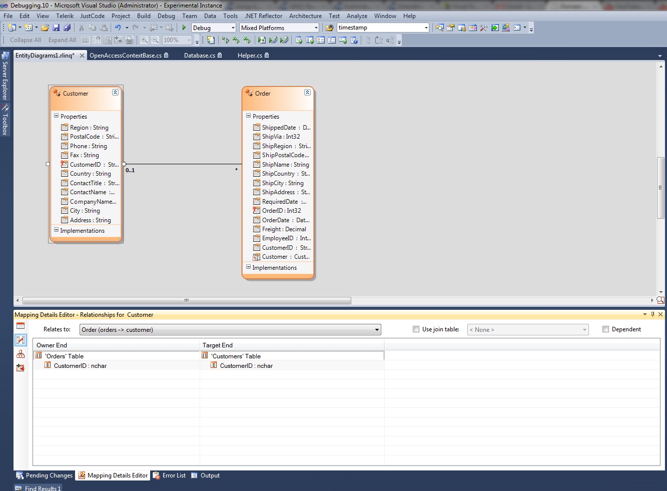Open inheritance mapping view icon
This screenshot has width=667, height=491.
(x=21, y=354)
